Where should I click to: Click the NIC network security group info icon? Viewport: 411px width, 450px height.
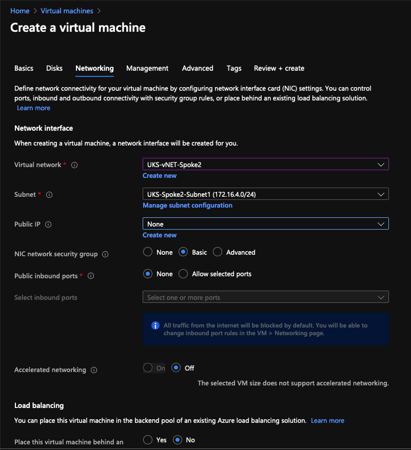pyautogui.click(x=105, y=254)
